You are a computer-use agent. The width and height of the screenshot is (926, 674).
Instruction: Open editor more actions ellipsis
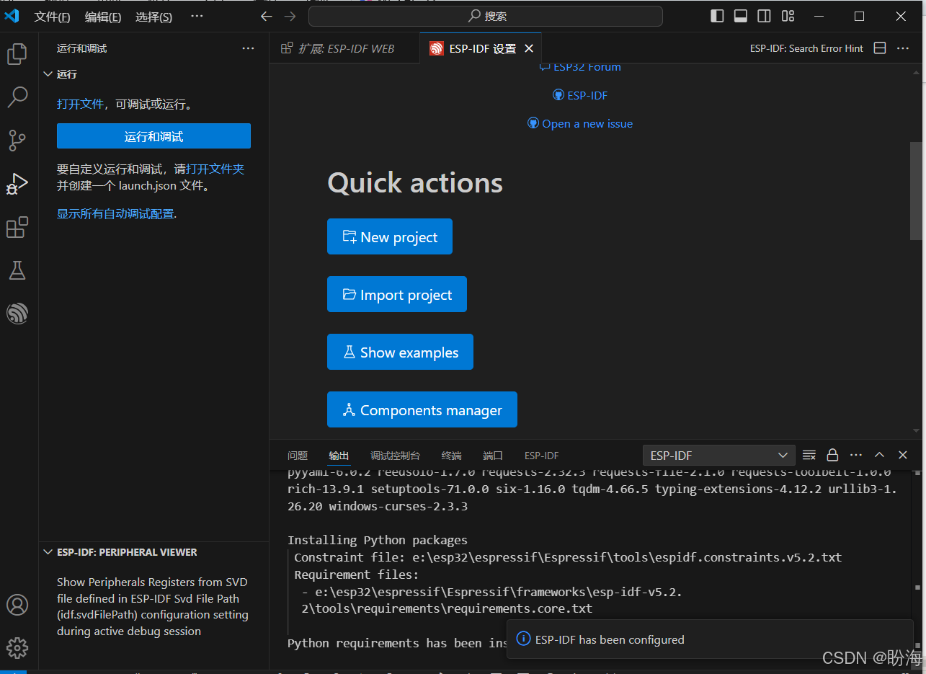pyautogui.click(x=903, y=48)
